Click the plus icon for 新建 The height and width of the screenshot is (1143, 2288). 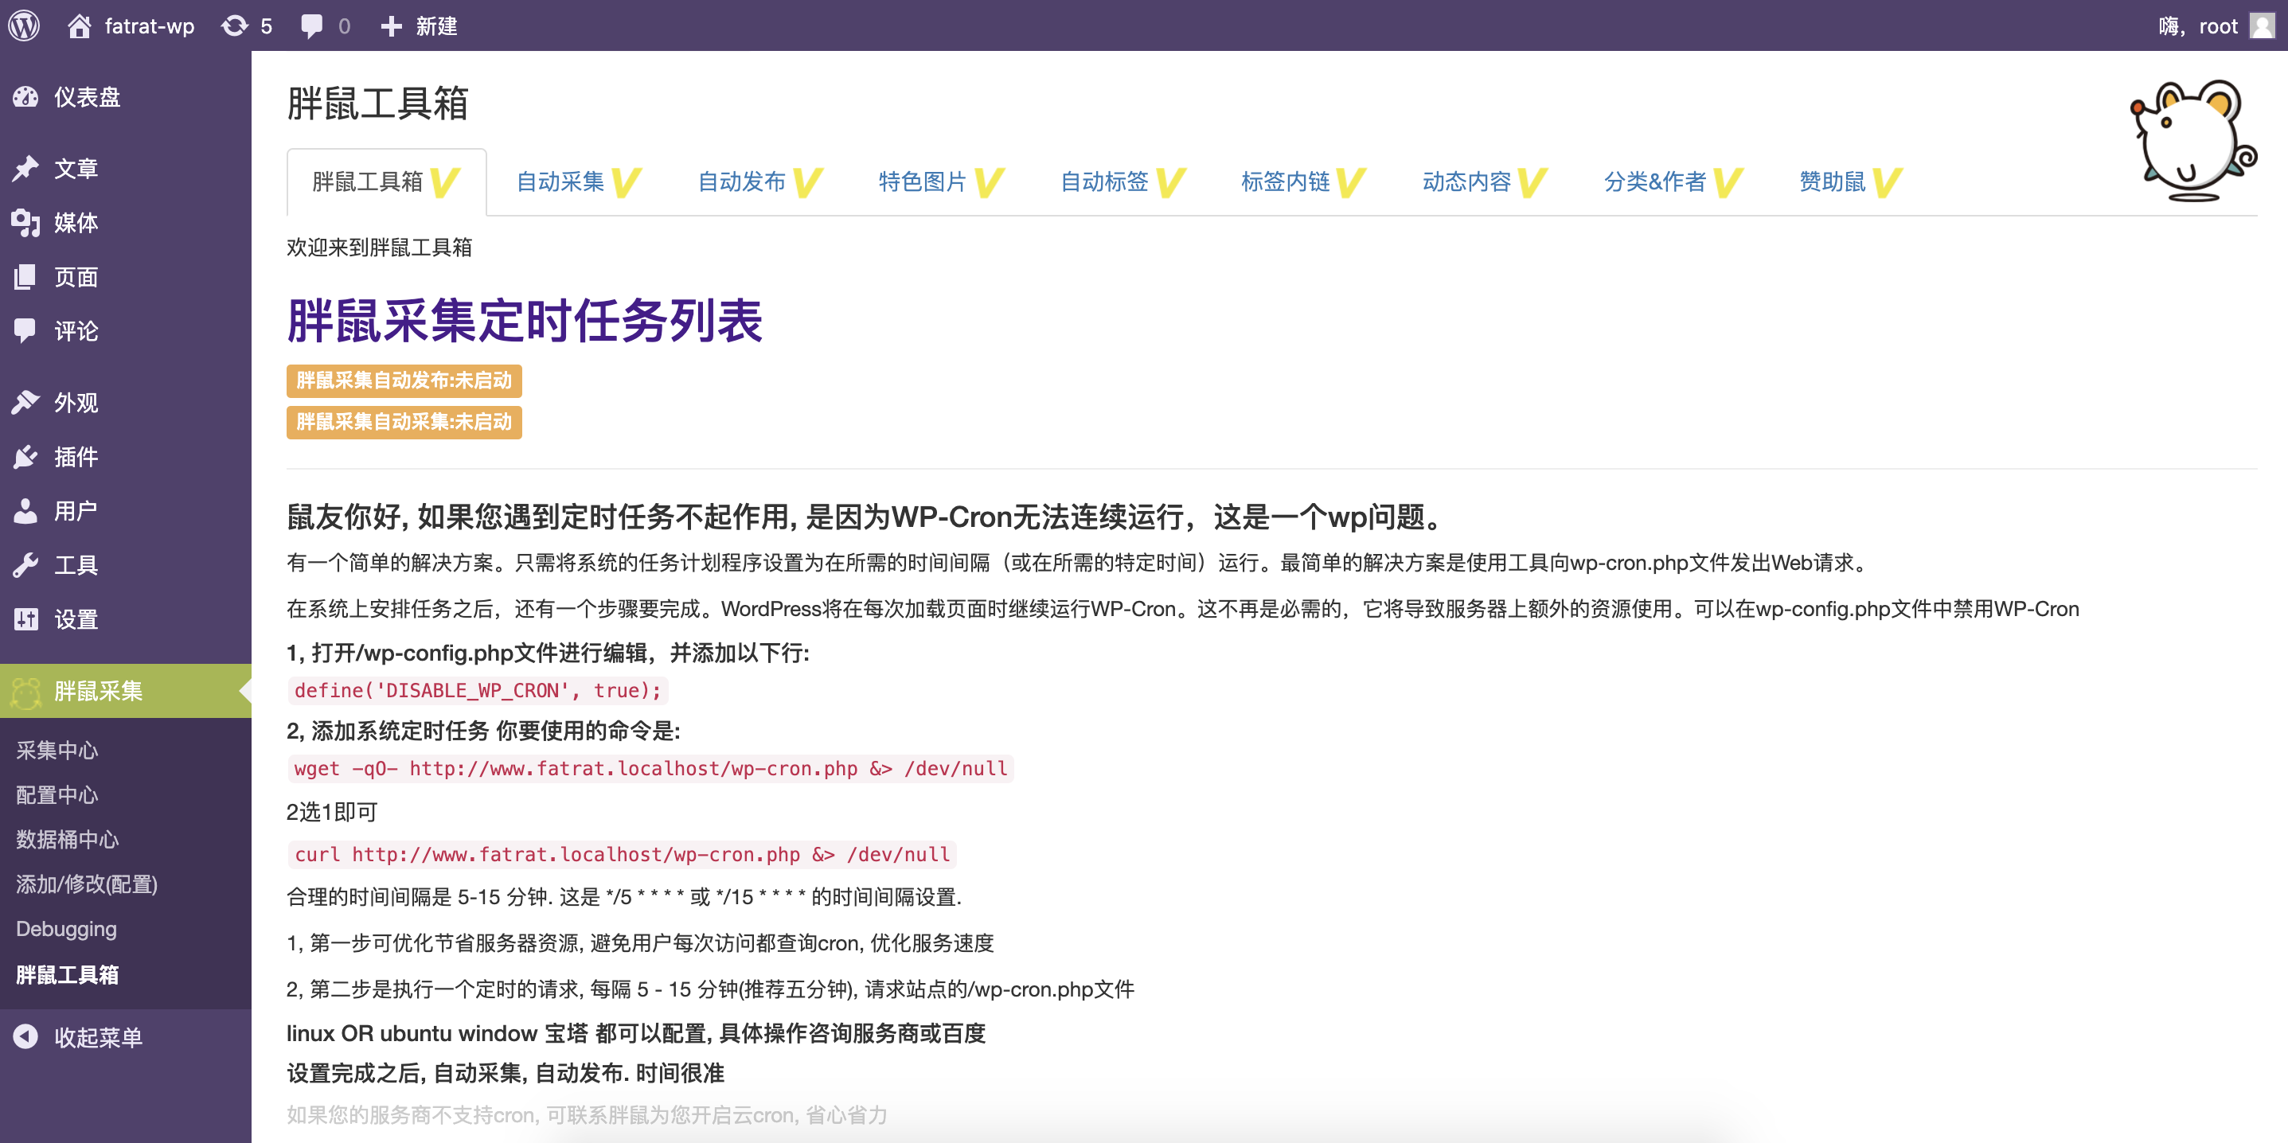(391, 25)
